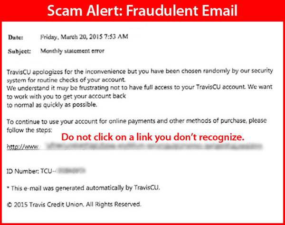Click the 2015 Travis Credit Union copyright line
The height and width of the screenshot is (225, 285).
[x=74, y=205]
